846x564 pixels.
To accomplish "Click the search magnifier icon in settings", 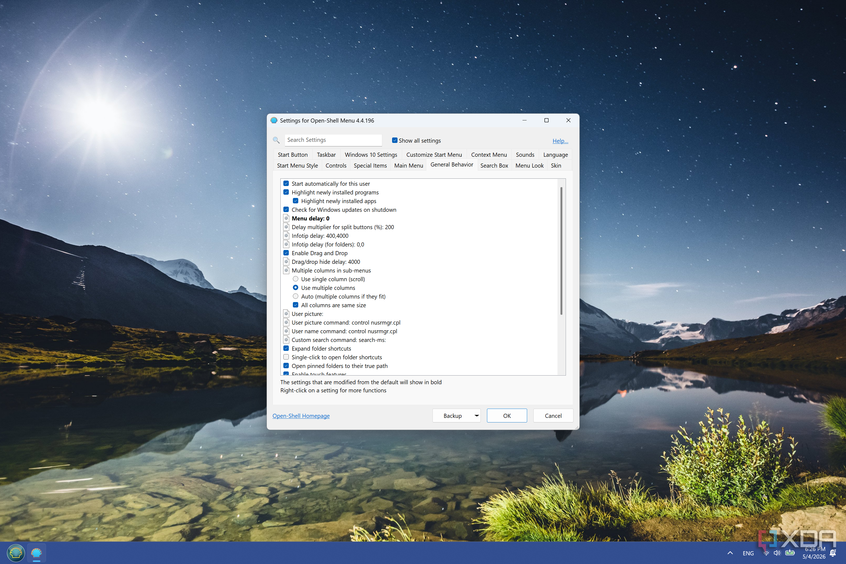I will 276,140.
